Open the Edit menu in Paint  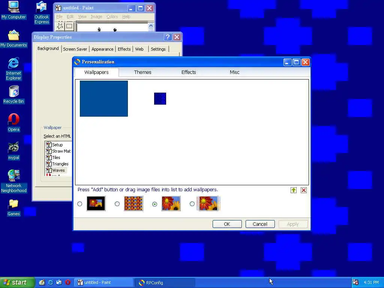pos(70,16)
